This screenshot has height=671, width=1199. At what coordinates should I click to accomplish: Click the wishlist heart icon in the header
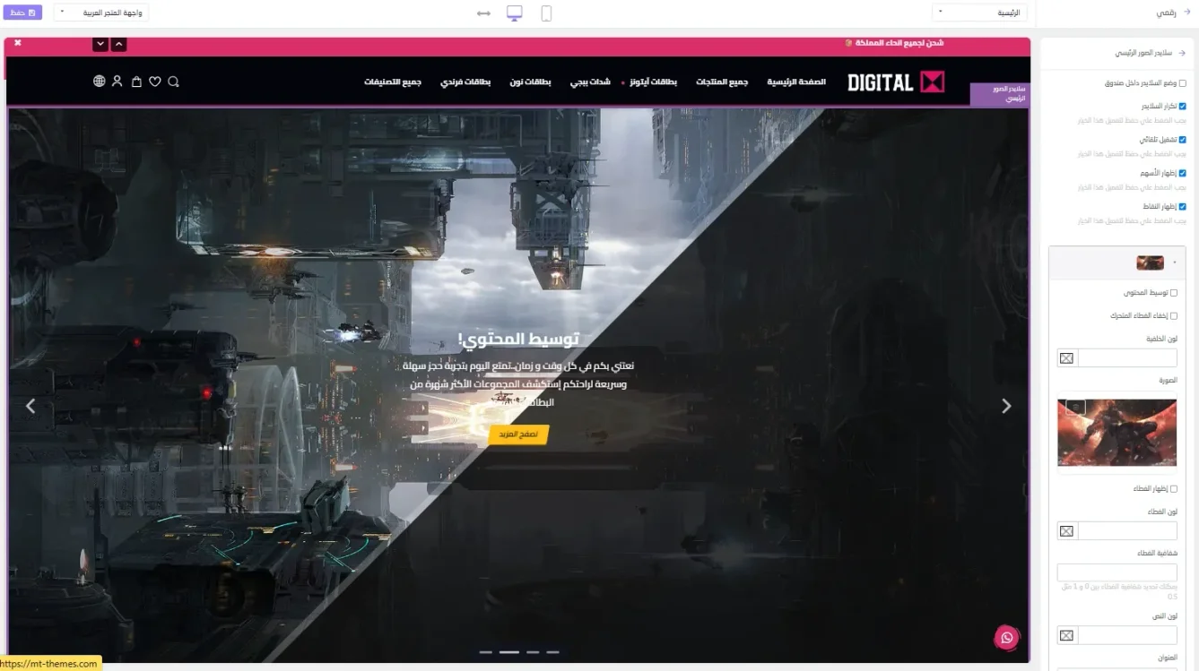pyautogui.click(x=154, y=81)
